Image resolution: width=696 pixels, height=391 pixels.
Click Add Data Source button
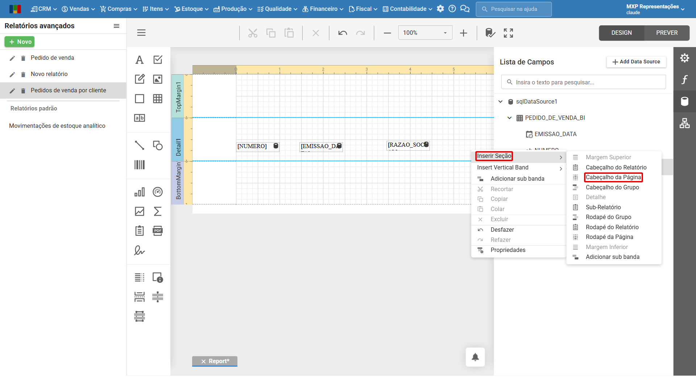pos(636,62)
